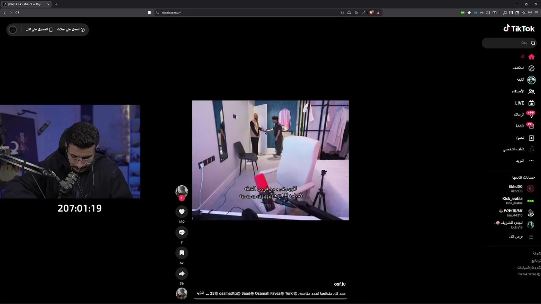Go back with the browser back arrow
This screenshot has width=541, height=304.
pos(5,13)
